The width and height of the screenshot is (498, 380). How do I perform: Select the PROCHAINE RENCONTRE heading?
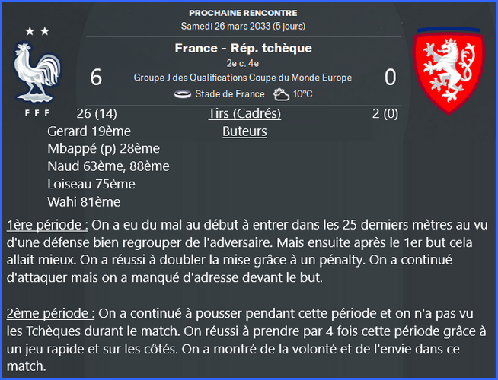[x=243, y=13]
